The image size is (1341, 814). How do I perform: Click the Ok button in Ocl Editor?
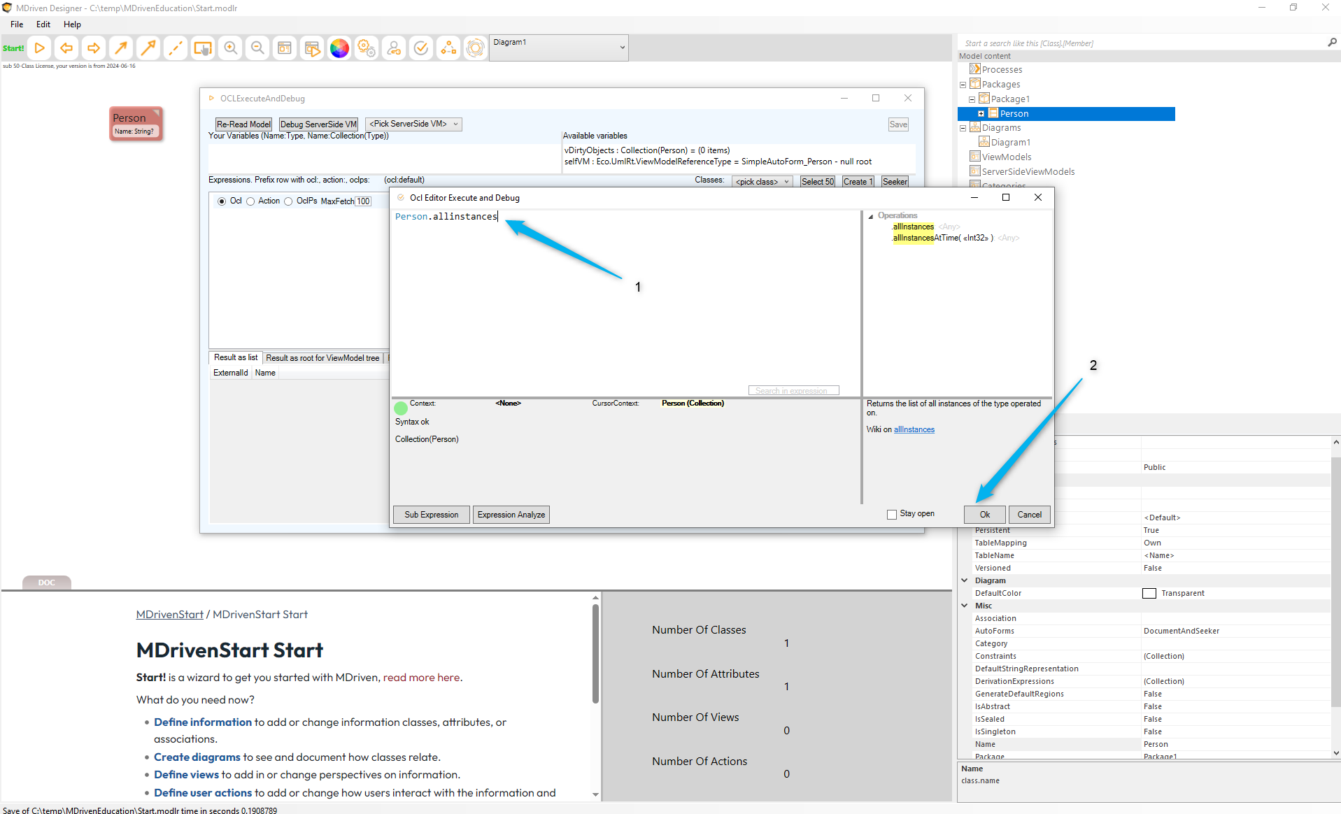click(x=984, y=515)
